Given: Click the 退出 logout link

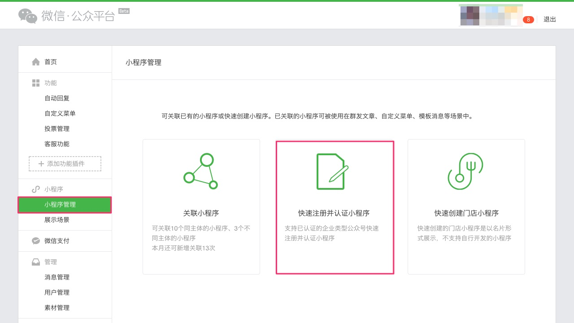Looking at the screenshot, I should pyautogui.click(x=549, y=20).
